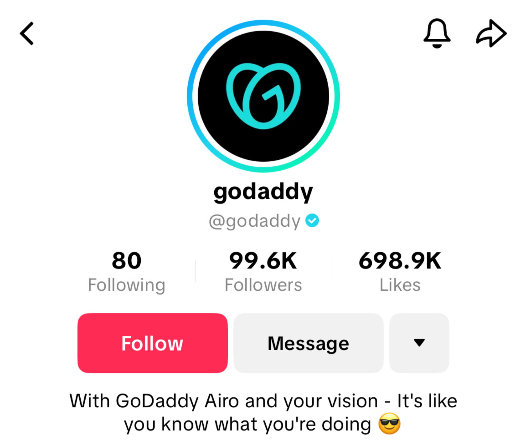Tap the blue verified checkmark badge
This screenshot has width=525, height=442.
click(x=312, y=220)
